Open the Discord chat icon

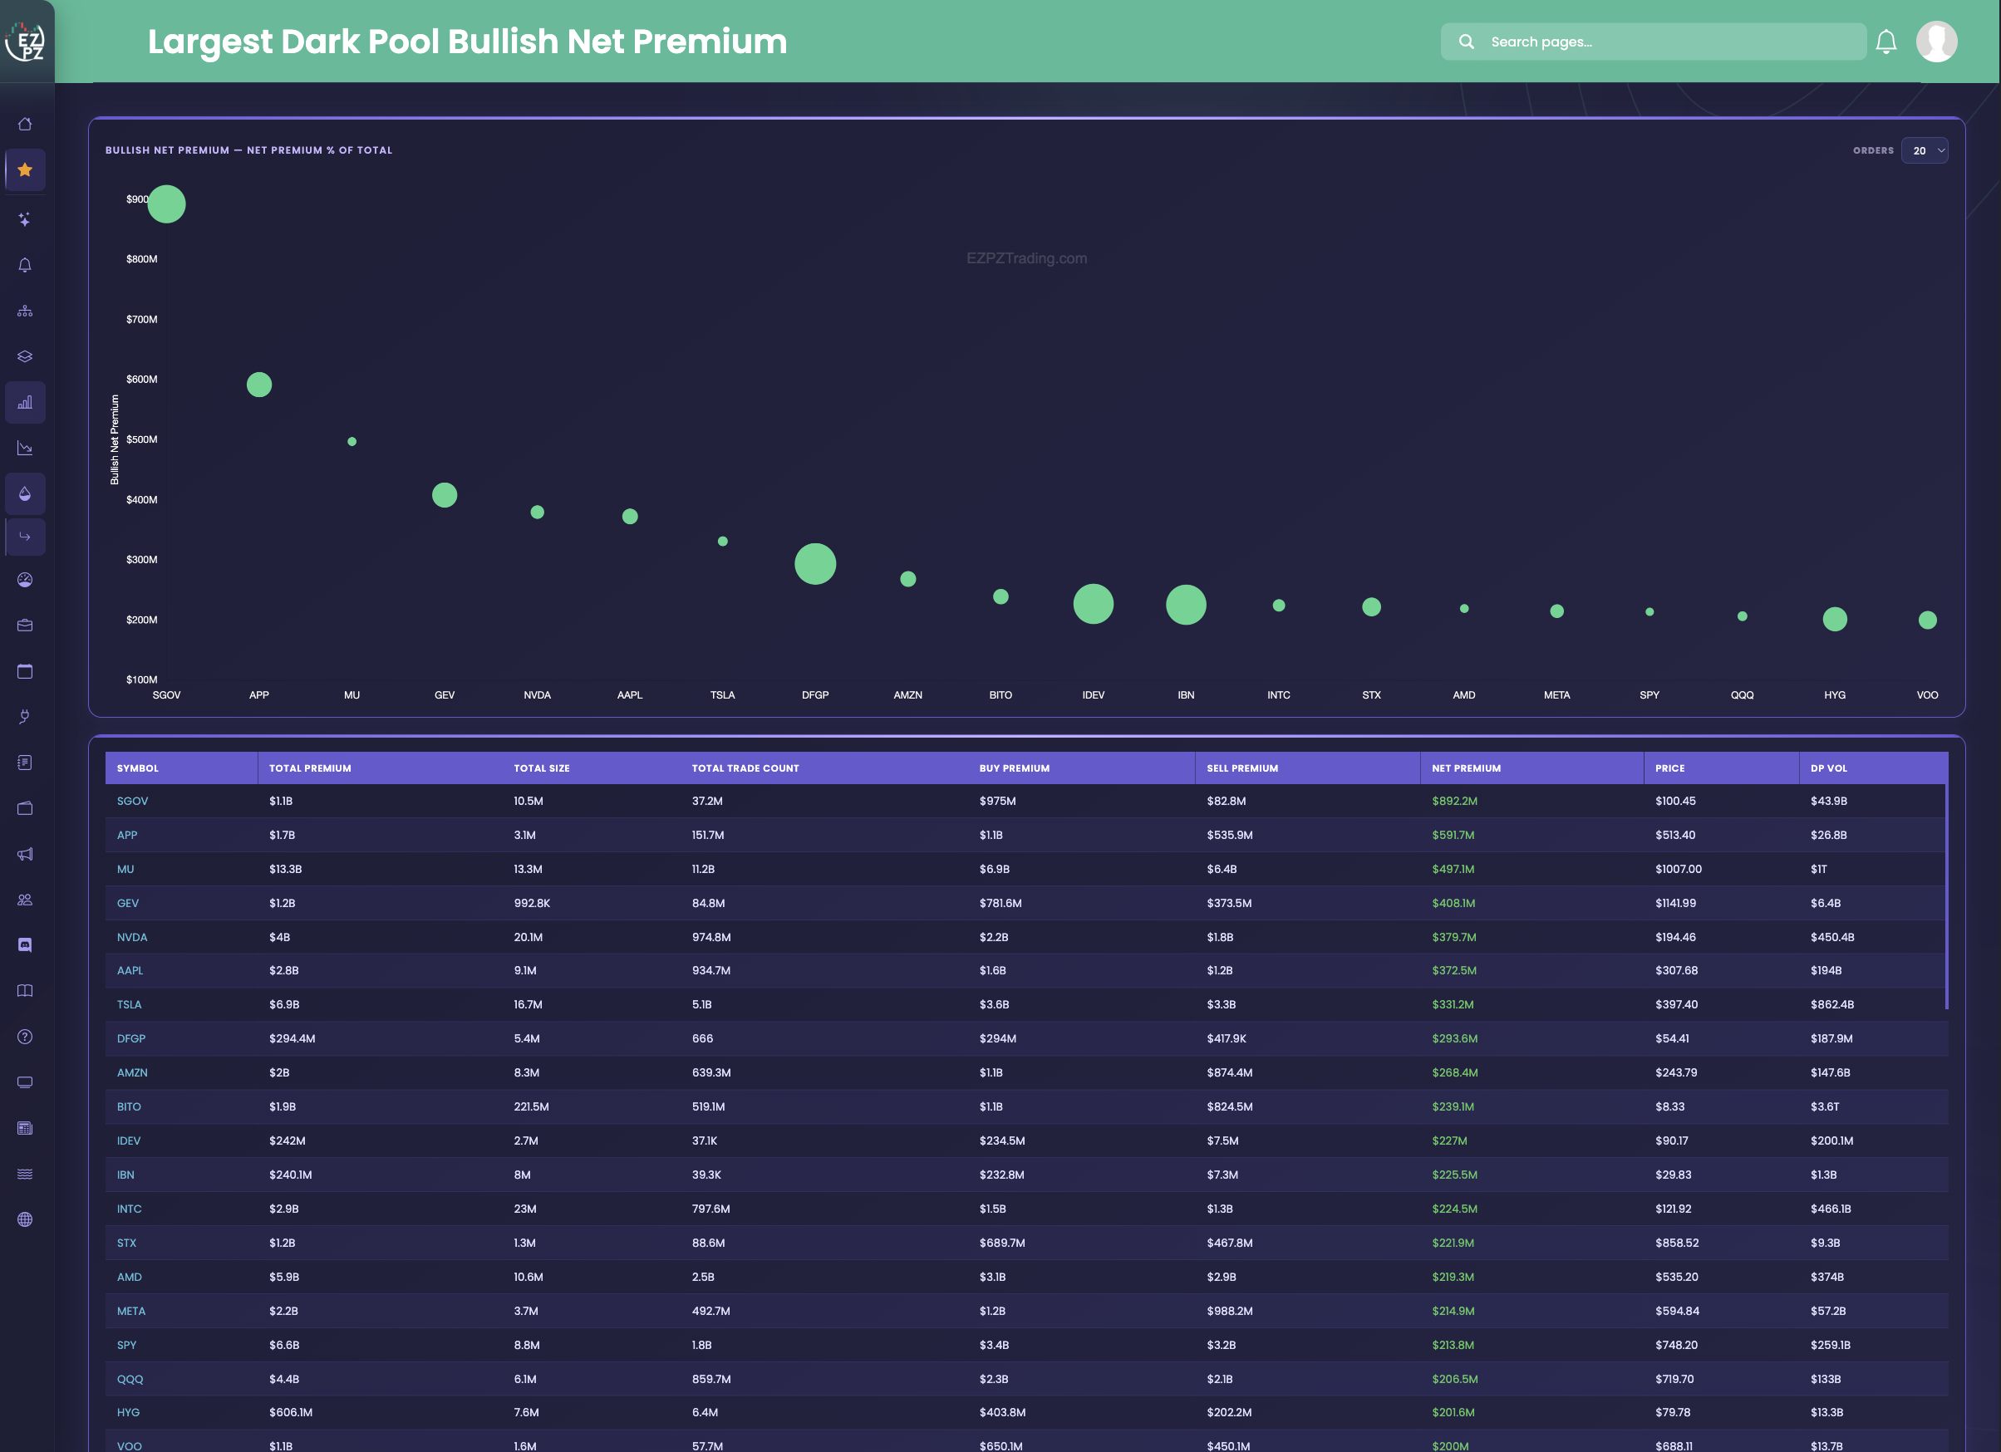25,944
